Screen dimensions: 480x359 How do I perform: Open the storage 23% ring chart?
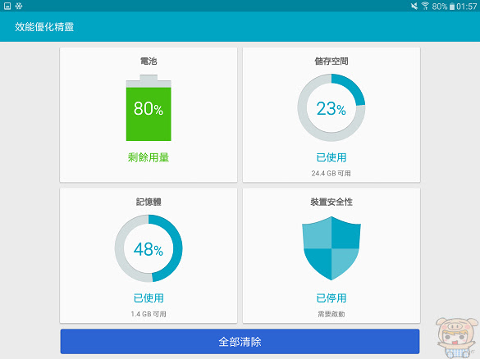[331, 107]
